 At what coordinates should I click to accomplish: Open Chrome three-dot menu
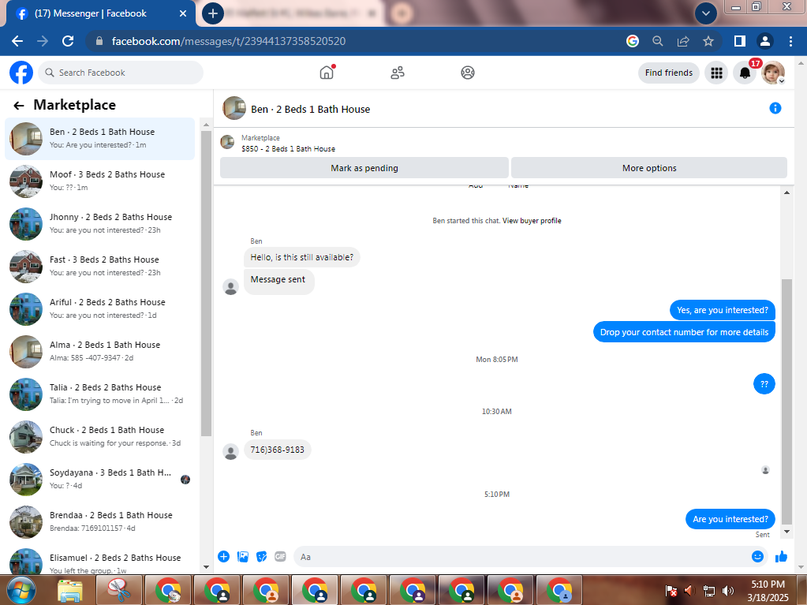pos(790,41)
